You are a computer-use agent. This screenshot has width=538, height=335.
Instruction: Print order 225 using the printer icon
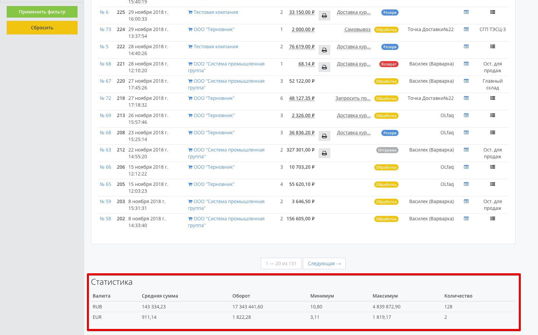tap(324, 16)
